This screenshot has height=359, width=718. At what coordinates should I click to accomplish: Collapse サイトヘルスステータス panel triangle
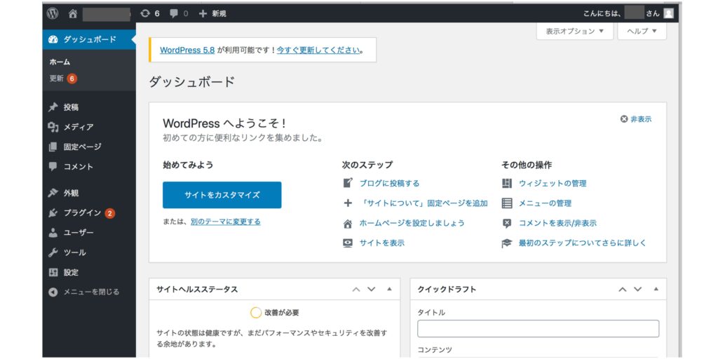pyautogui.click(x=389, y=290)
